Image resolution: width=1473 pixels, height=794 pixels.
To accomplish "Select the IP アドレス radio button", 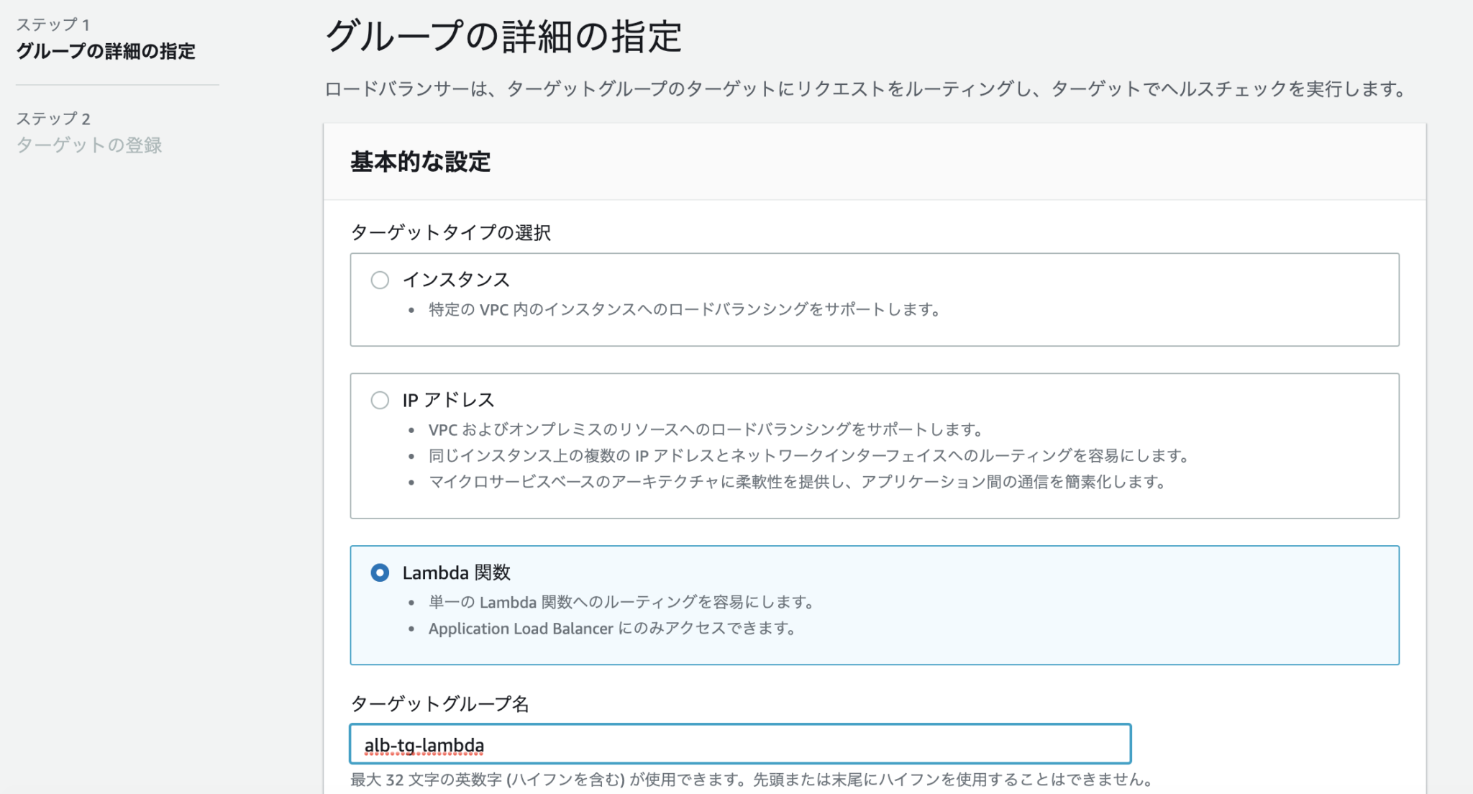I will pos(380,400).
